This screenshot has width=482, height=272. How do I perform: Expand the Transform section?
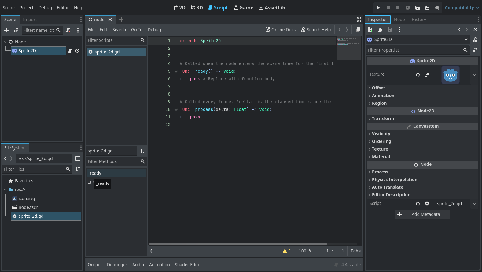pyautogui.click(x=383, y=118)
